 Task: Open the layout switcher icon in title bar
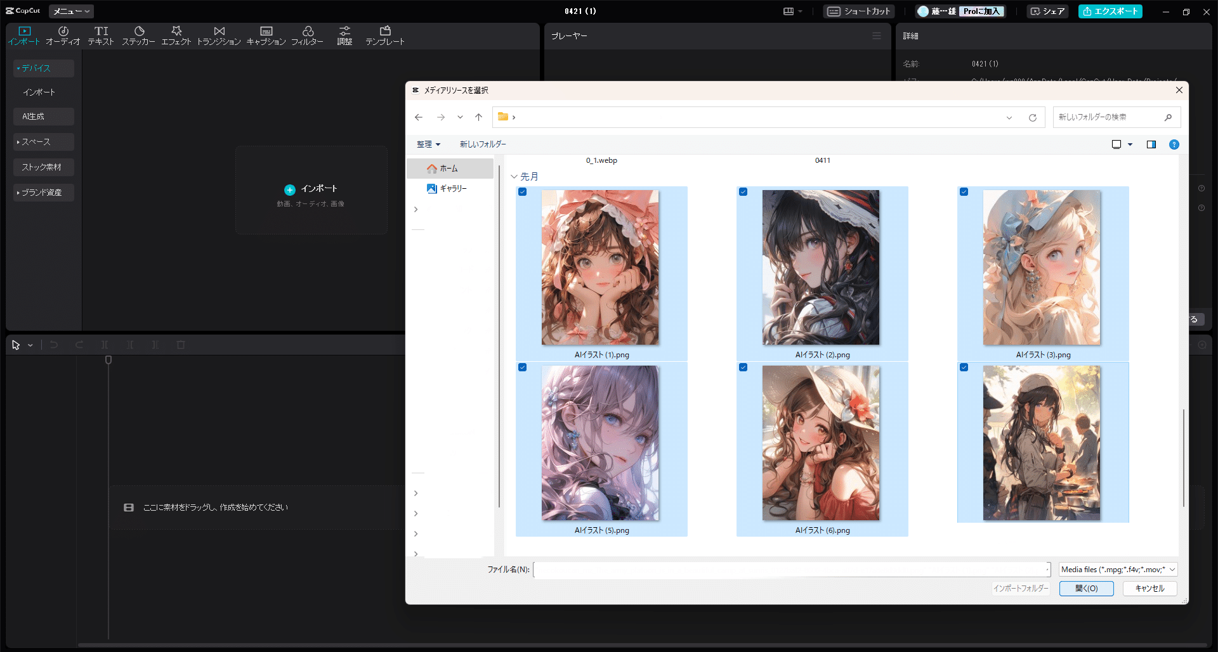click(x=789, y=11)
